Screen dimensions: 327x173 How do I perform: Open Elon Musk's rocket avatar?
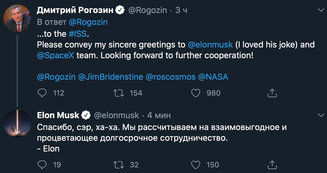click(x=17, y=123)
